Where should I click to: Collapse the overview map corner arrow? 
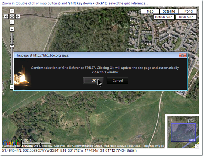(197, 146)
